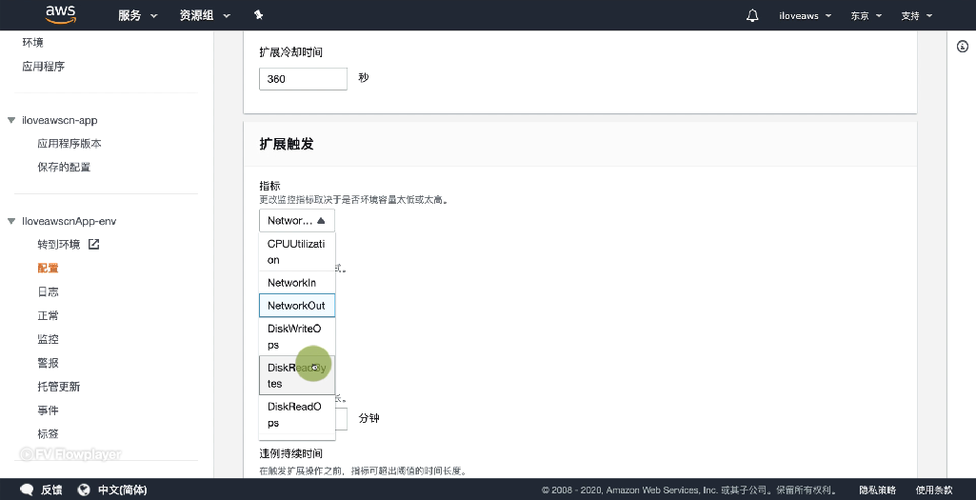Open the iloveaws account menu
This screenshot has width=976, height=500.
coord(805,15)
